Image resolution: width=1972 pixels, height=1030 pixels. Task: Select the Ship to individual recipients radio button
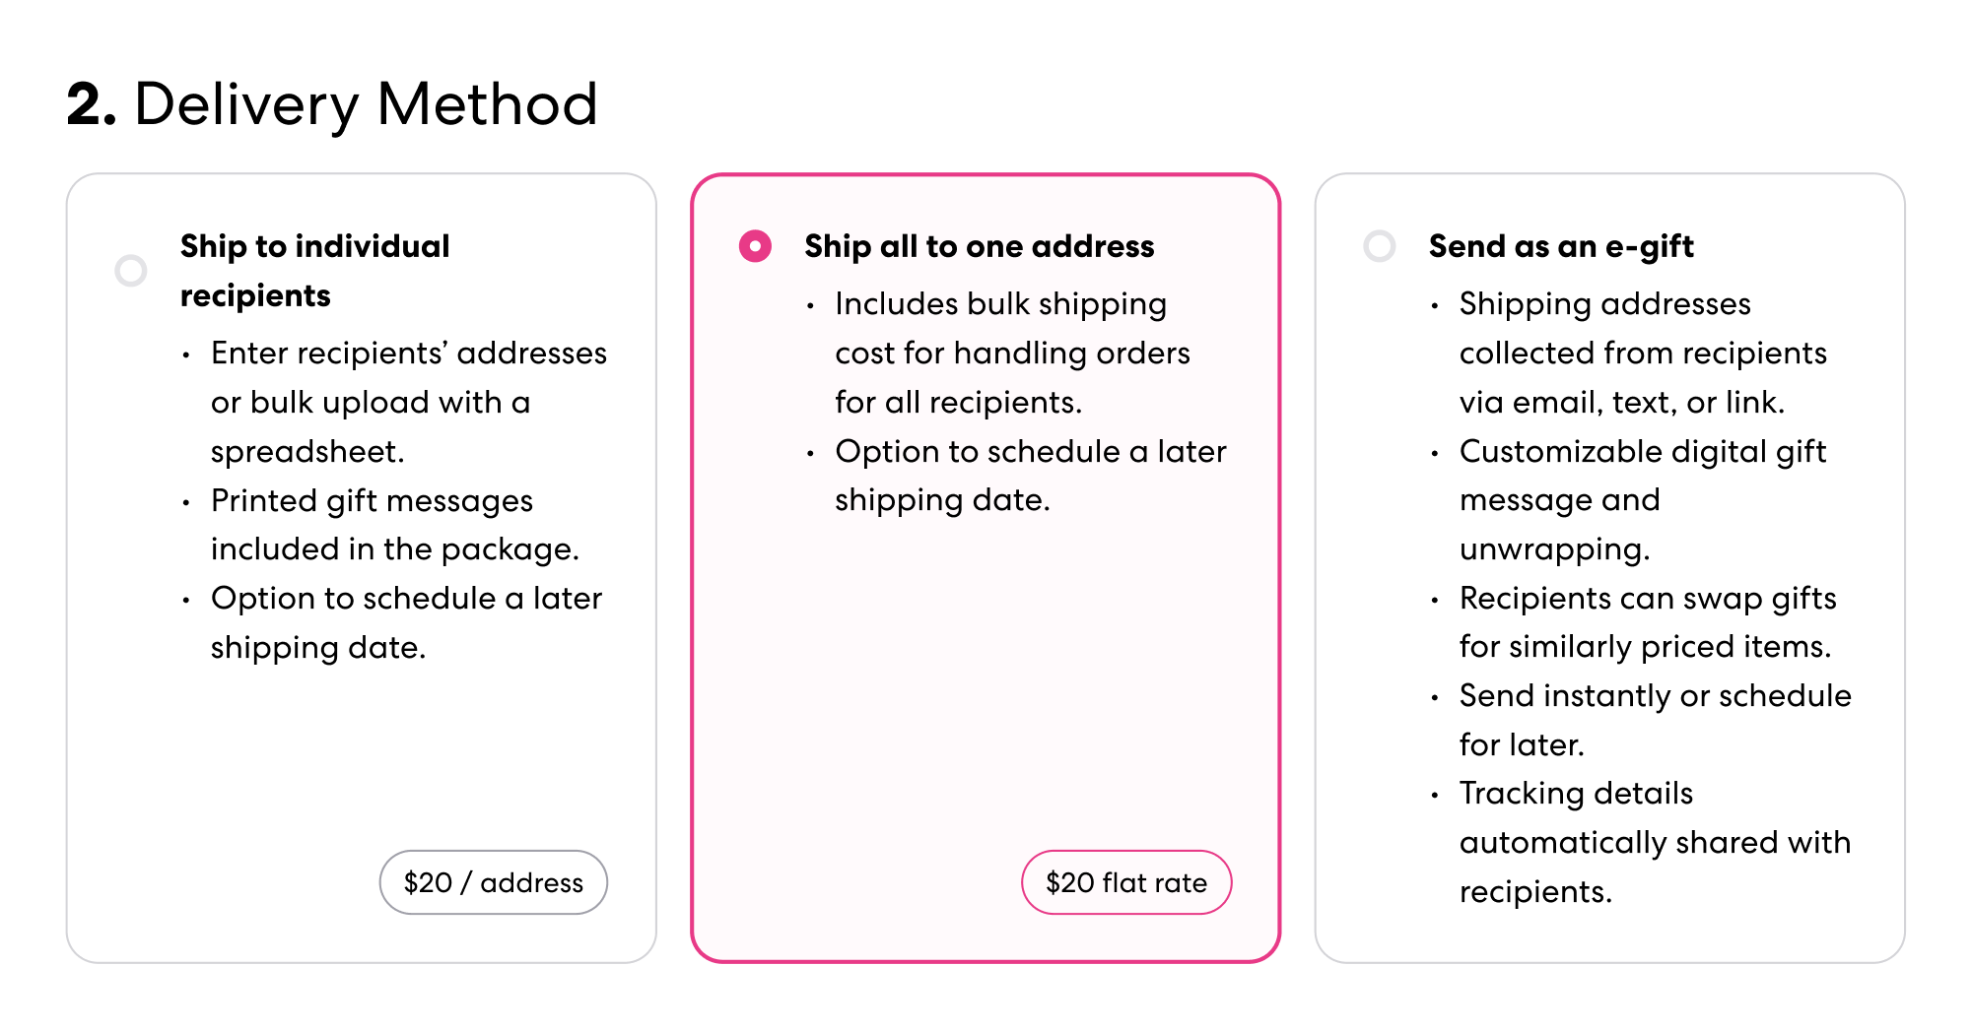131,270
